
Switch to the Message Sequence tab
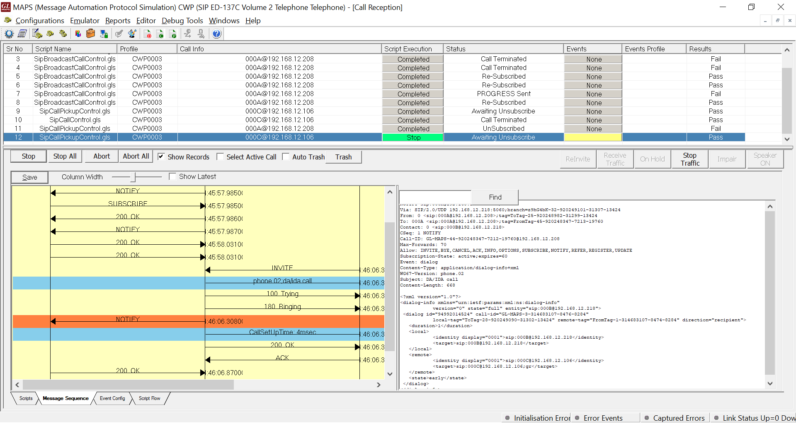(66, 398)
